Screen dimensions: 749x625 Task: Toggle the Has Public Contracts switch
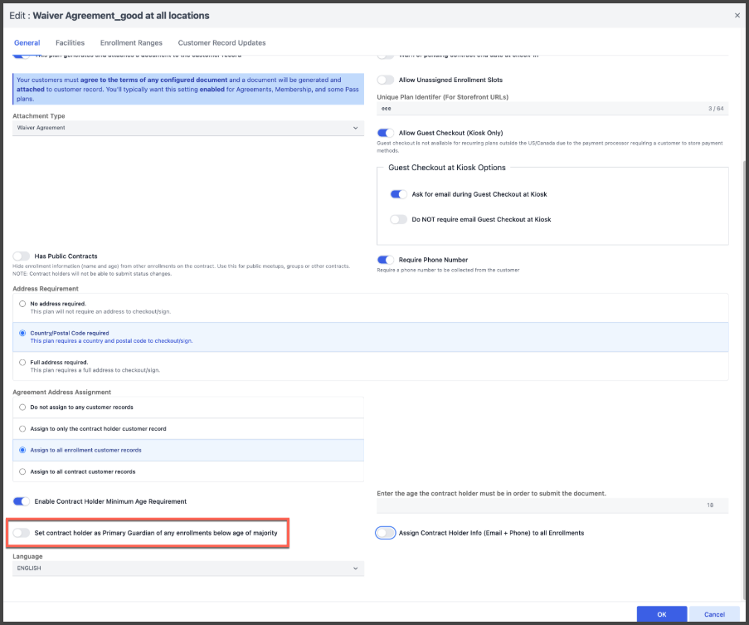tap(21, 256)
